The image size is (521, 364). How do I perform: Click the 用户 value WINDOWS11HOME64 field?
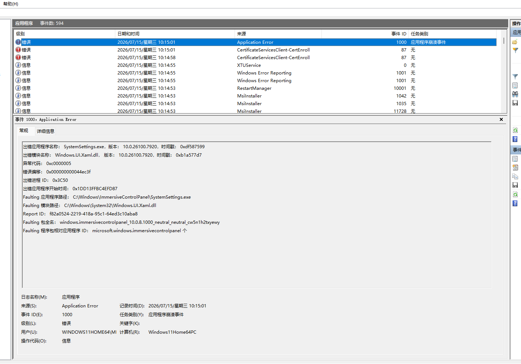point(89,332)
